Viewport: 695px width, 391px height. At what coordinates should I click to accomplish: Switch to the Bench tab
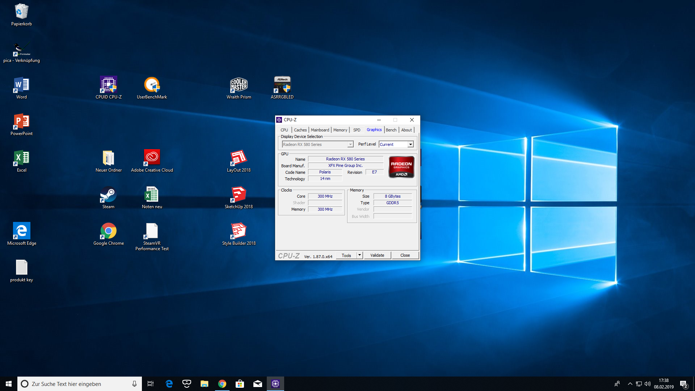point(391,130)
